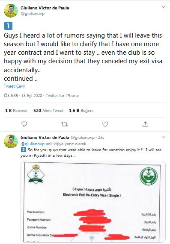Translate tweet via Tweeti Çevir link

coord(15,86)
